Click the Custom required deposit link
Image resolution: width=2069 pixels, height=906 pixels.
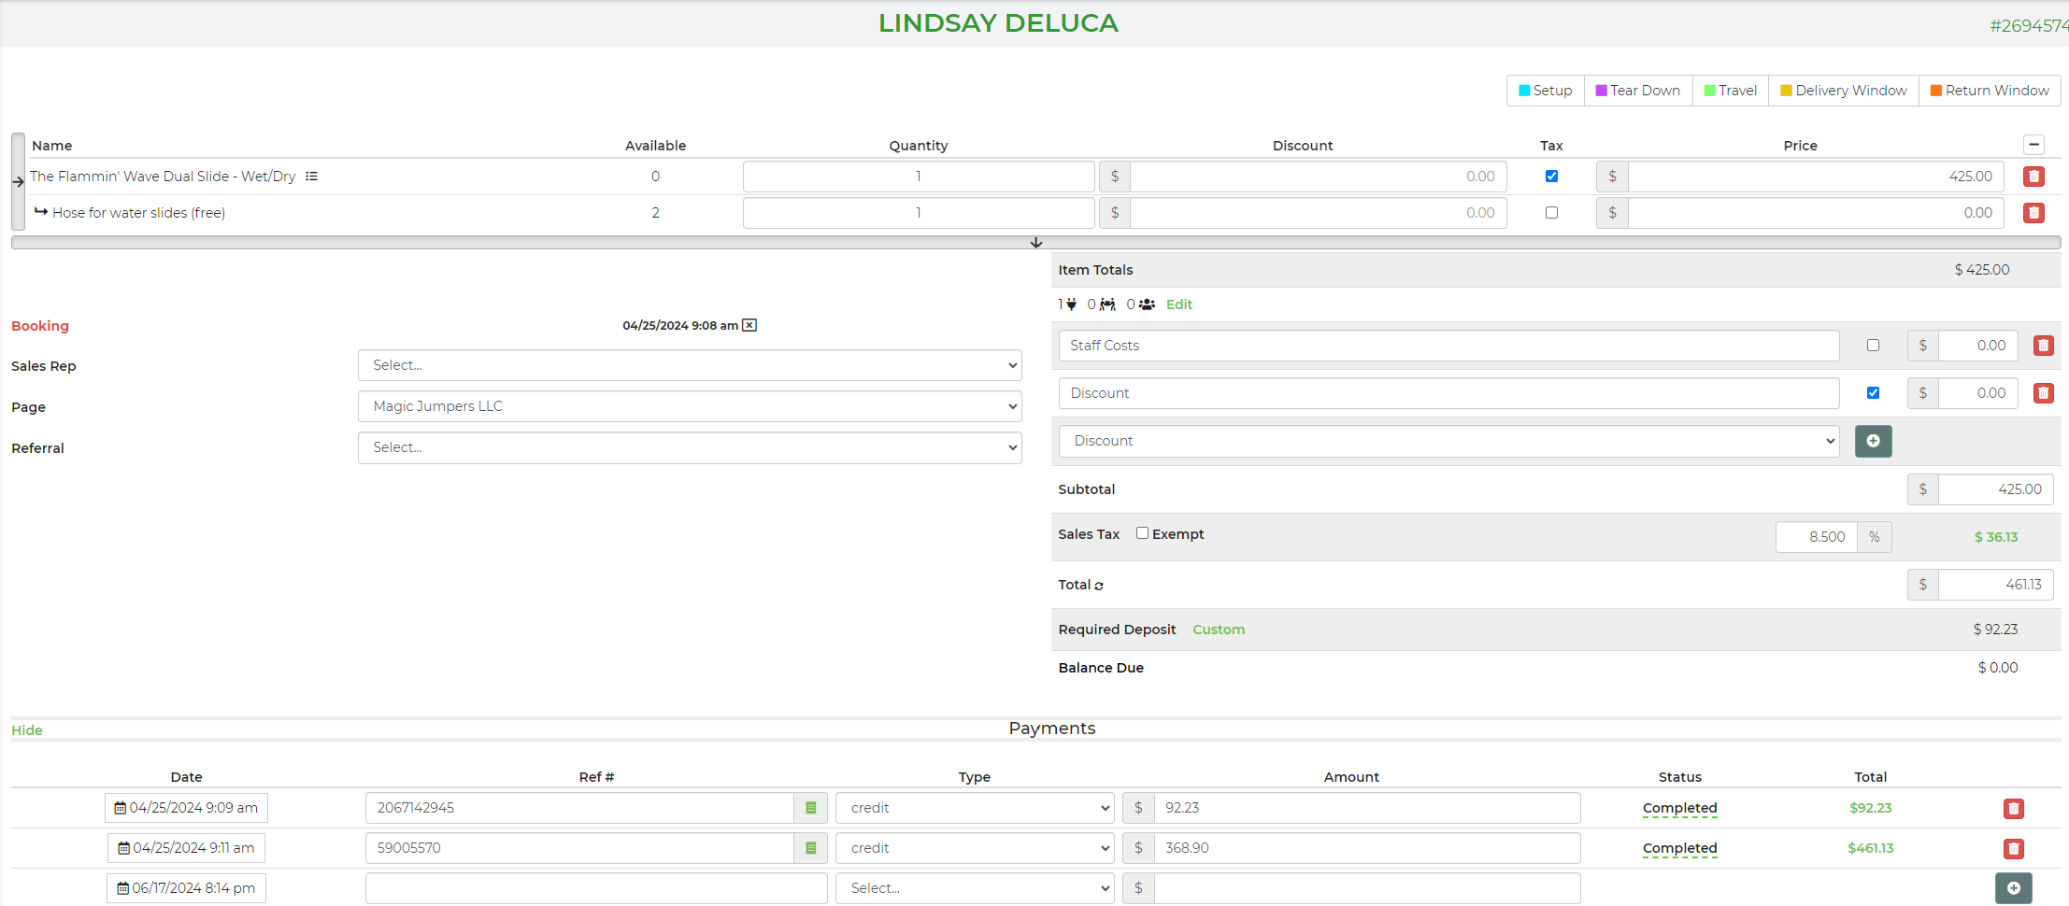(1219, 630)
